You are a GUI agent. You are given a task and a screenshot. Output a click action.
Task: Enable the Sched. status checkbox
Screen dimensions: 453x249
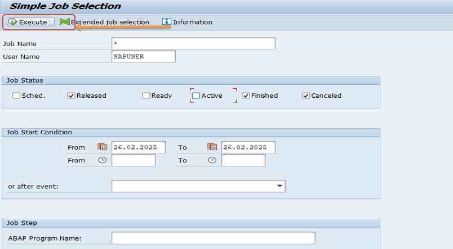[x=16, y=96]
